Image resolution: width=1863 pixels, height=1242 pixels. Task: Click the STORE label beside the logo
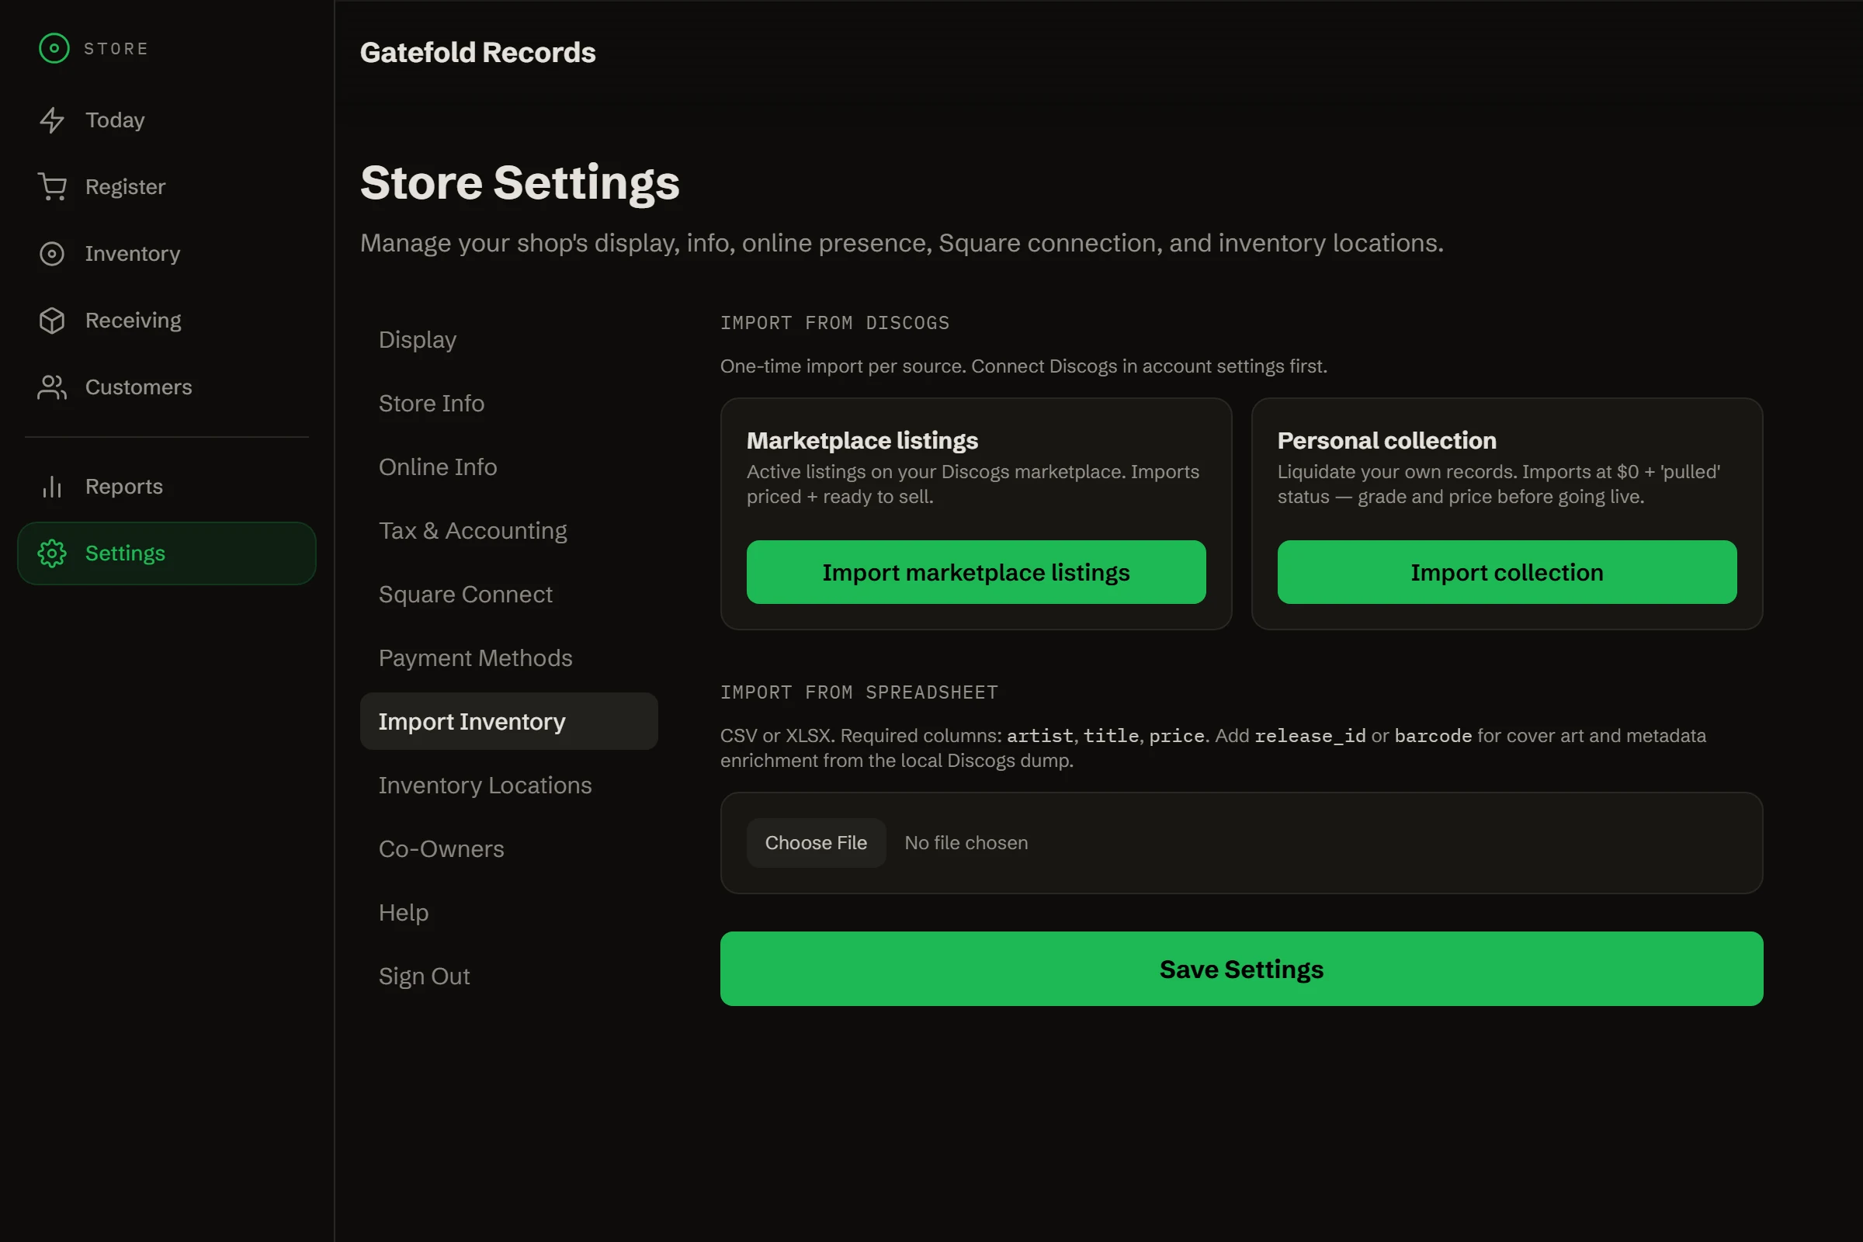click(x=116, y=49)
